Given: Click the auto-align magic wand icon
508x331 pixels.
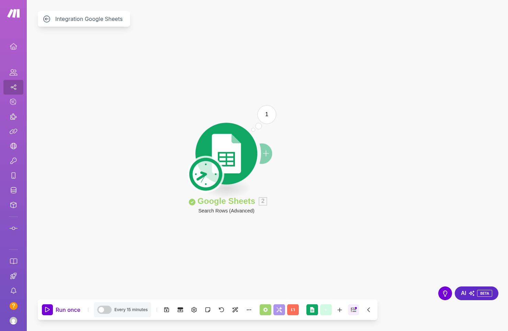Looking at the screenshot, I should tap(235, 310).
